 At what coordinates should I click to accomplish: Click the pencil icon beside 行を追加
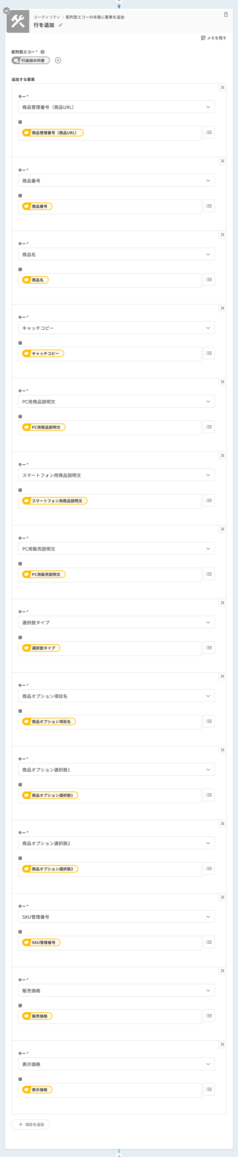(x=61, y=25)
